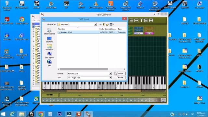Click the white piano key labeled 3
Screen dimensions: 208x117
pyautogui.click(x=99, y=87)
